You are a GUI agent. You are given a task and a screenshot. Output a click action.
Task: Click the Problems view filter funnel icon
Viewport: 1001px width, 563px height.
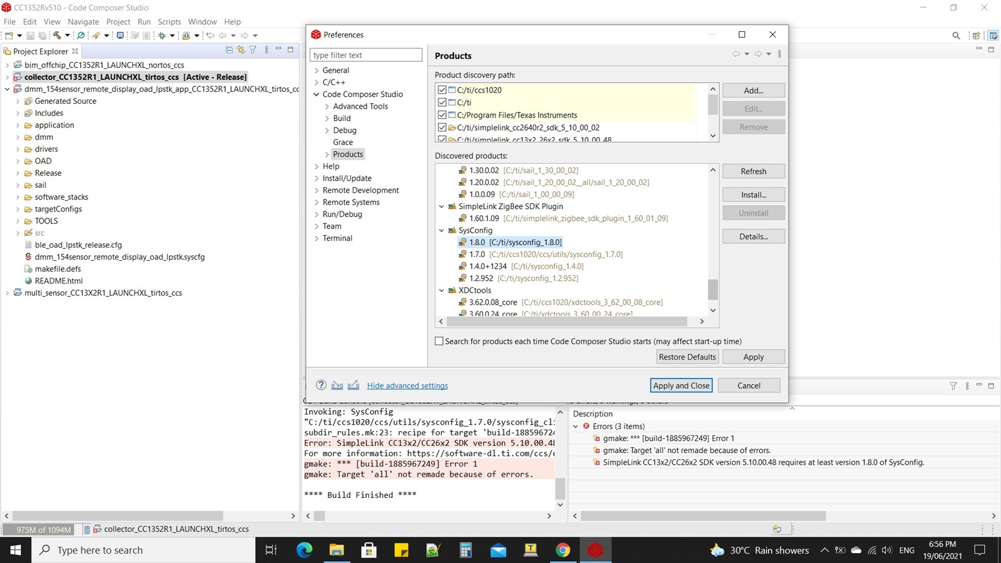[953, 386]
